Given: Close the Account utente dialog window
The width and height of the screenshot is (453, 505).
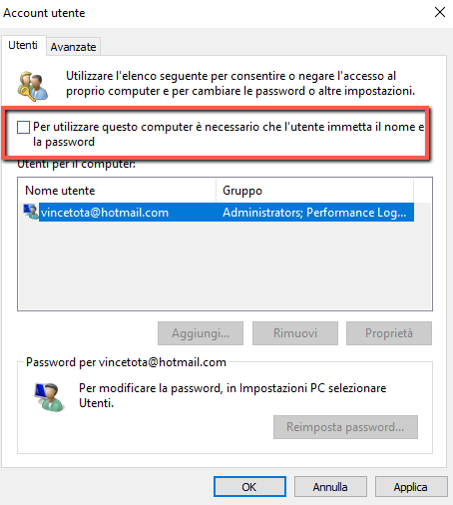Looking at the screenshot, I should (x=440, y=12).
